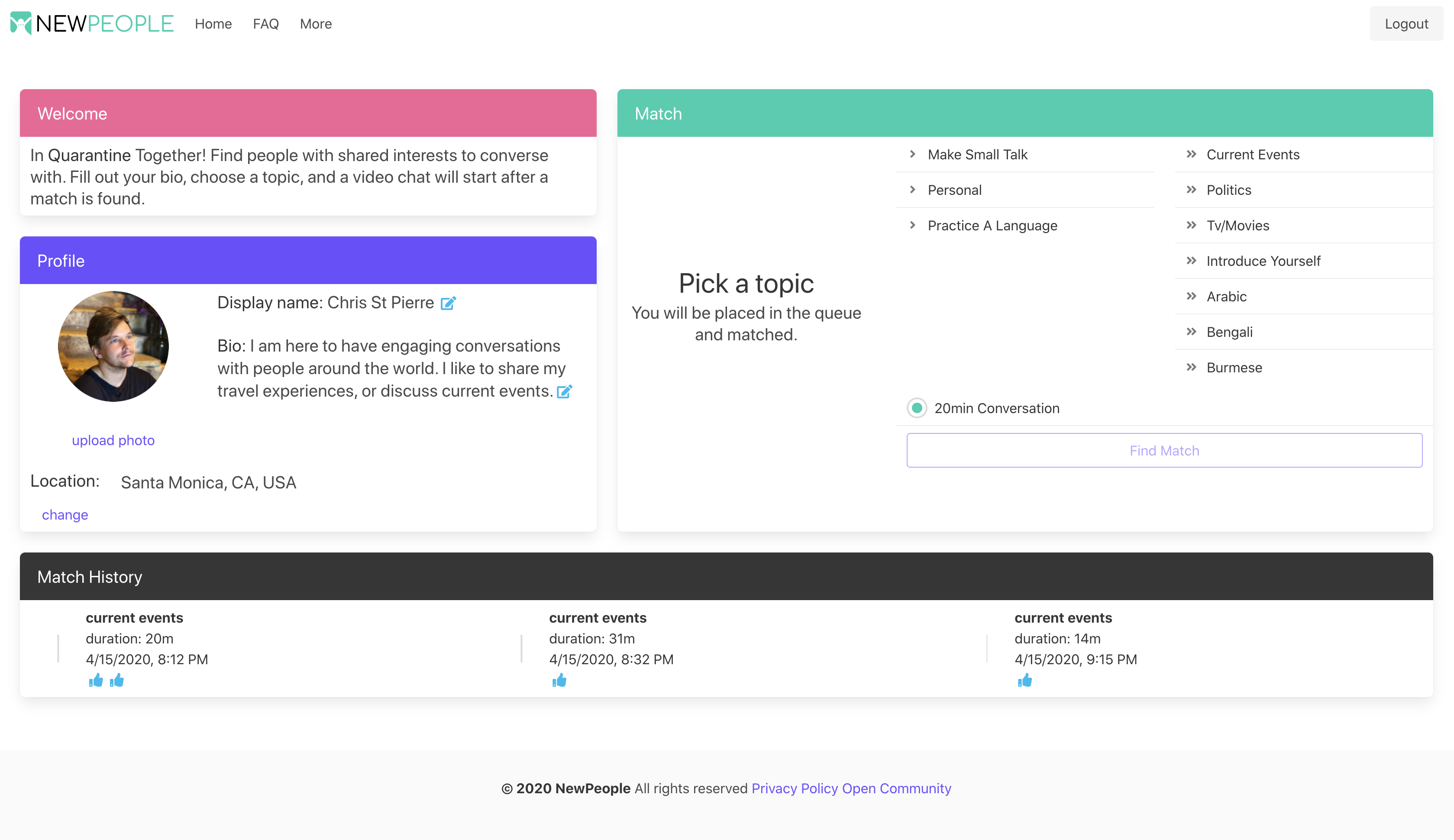Edit display name pencil icon
1454x840 pixels.
(x=448, y=303)
